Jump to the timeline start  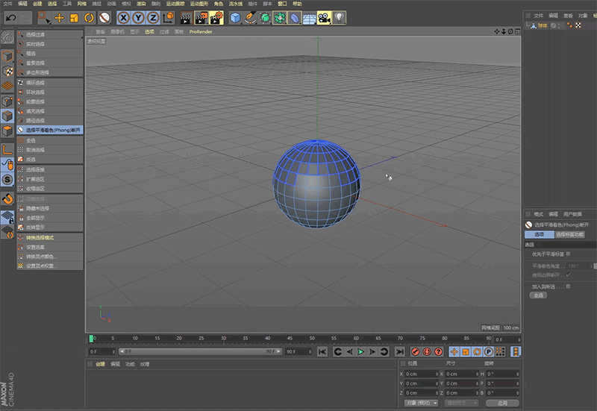[322, 351]
